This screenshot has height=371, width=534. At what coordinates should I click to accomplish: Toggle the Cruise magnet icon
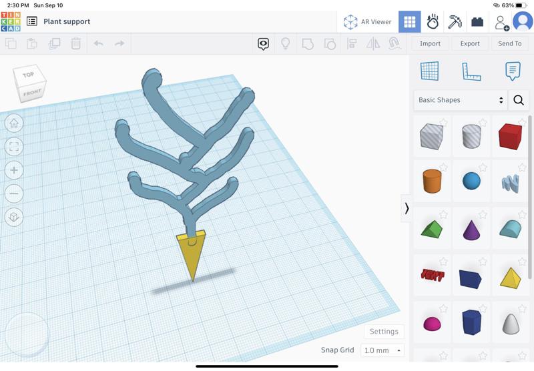(x=394, y=43)
